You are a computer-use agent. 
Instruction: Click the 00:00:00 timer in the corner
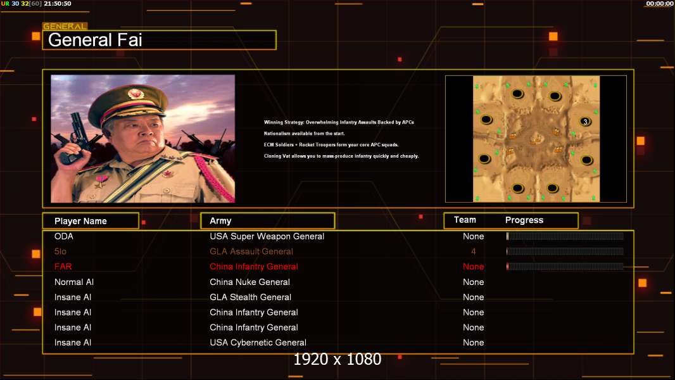pyautogui.click(x=659, y=4)
